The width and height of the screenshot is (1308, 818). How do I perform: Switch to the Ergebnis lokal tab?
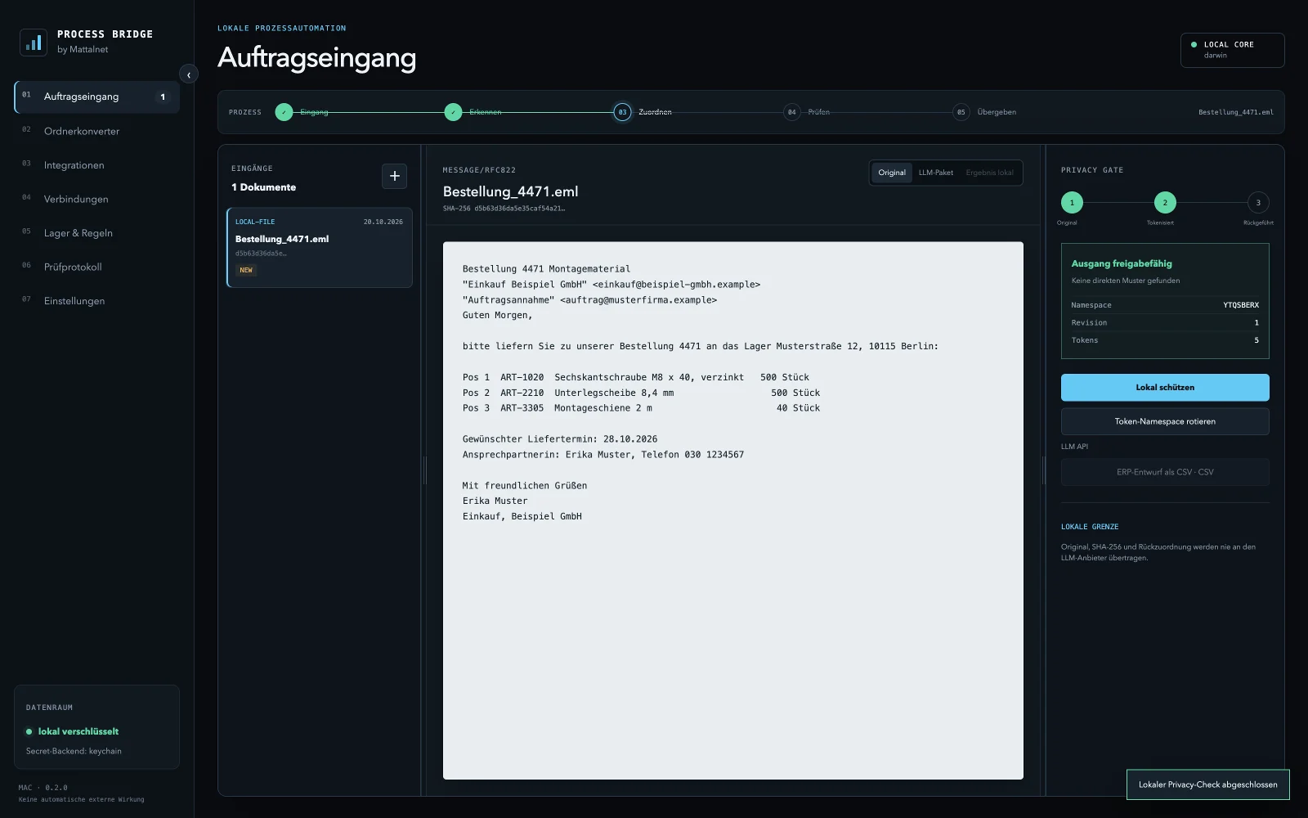tap(989, 173)
